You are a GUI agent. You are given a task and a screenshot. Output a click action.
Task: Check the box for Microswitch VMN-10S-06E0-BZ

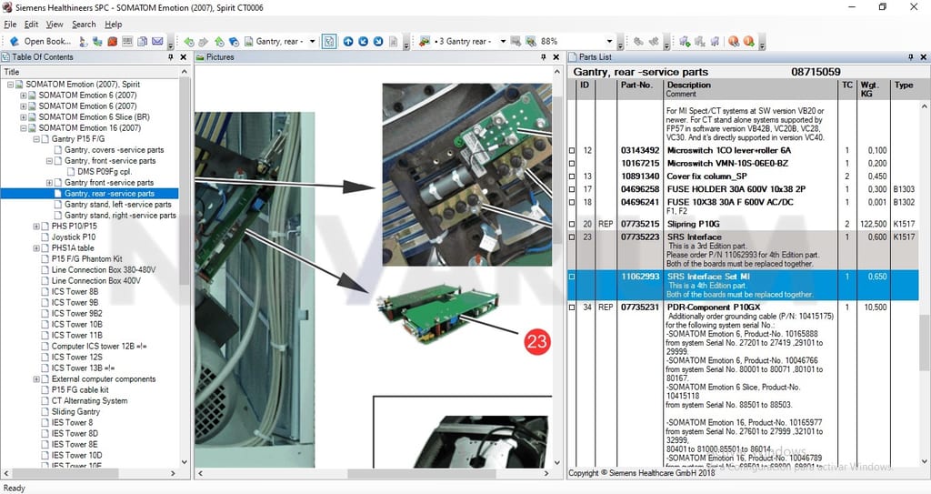tap(572, 164)
